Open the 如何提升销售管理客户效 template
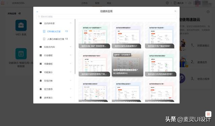 tap(94, 64)
